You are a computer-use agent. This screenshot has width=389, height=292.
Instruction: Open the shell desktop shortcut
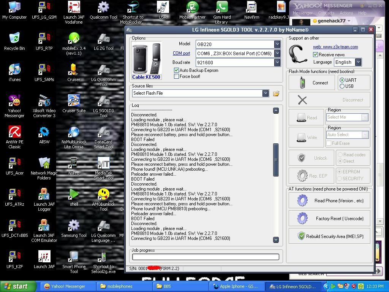74,197
